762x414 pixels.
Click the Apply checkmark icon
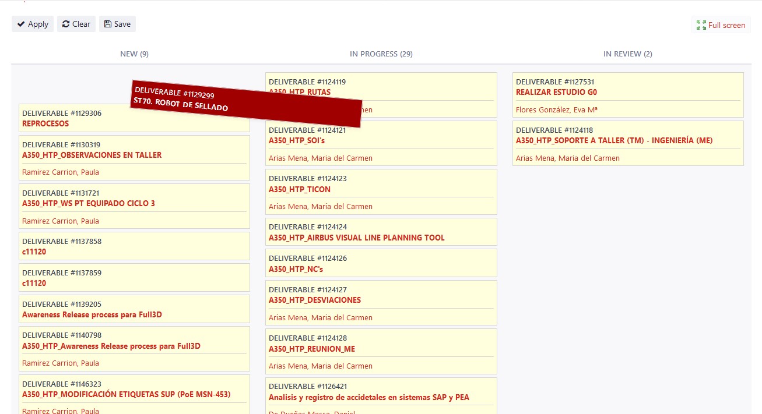pyautogui.click(x=21, y=24)
